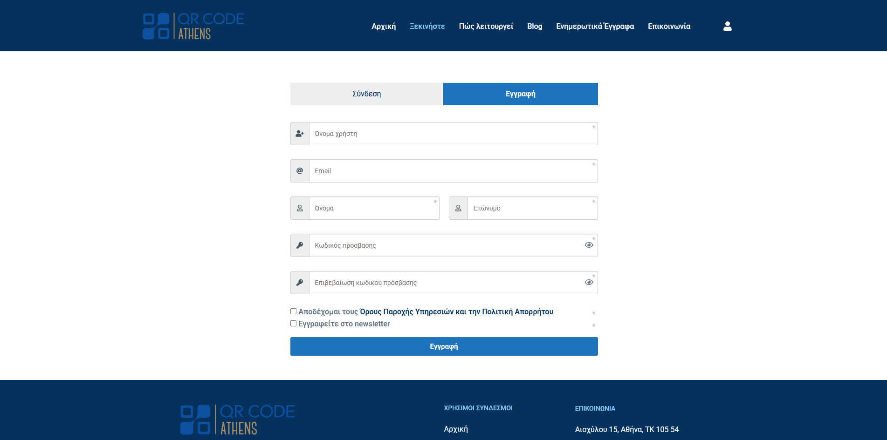Click the QR Code Athens header logo
This screenshot has width=887, height=440.
(193, 26)
